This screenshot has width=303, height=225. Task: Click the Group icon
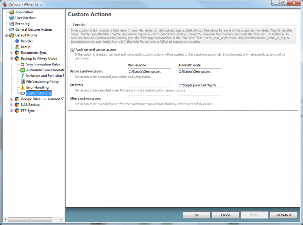point(17,47)
